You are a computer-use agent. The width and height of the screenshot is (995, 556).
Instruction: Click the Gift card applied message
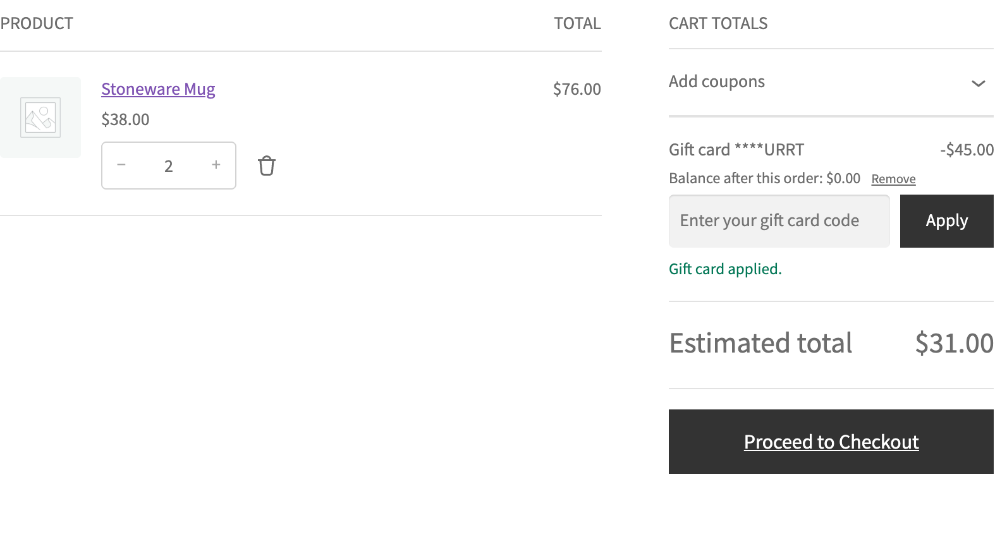(725, 269)
